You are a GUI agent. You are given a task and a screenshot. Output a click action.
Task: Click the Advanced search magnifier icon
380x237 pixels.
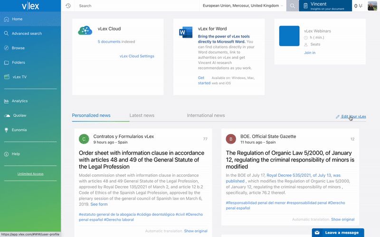coord(6,33)
